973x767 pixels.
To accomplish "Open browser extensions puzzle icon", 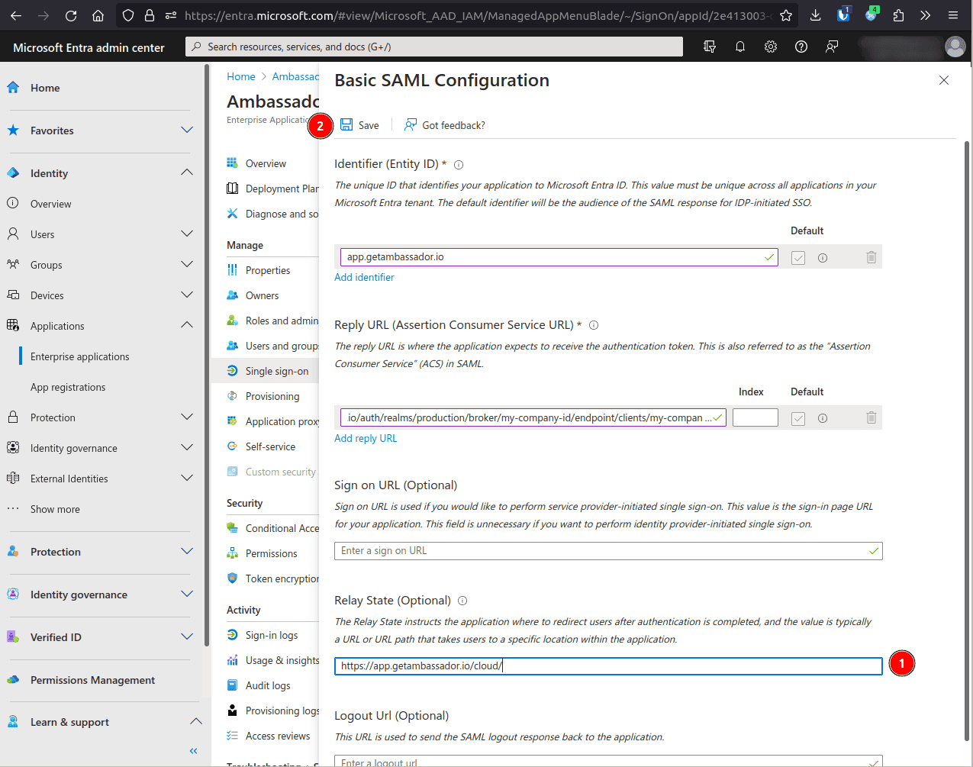I will click(898, 15).
